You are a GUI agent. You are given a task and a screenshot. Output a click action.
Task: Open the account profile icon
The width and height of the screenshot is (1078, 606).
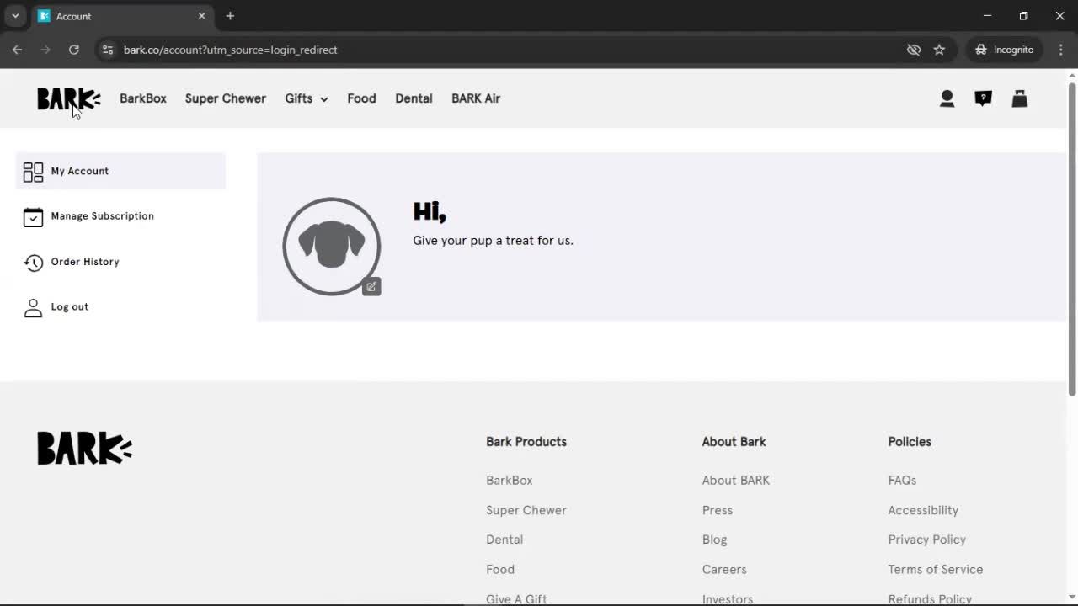click(x=947, y=98)
